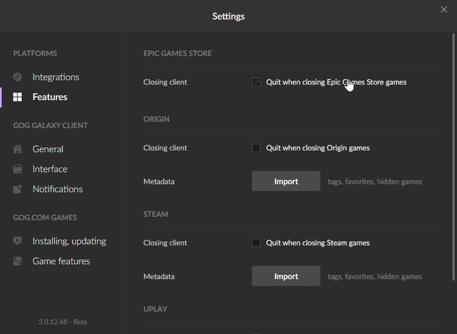Select the Features settings page
Viewport: 457px width, 334px height.
[50, 97]
